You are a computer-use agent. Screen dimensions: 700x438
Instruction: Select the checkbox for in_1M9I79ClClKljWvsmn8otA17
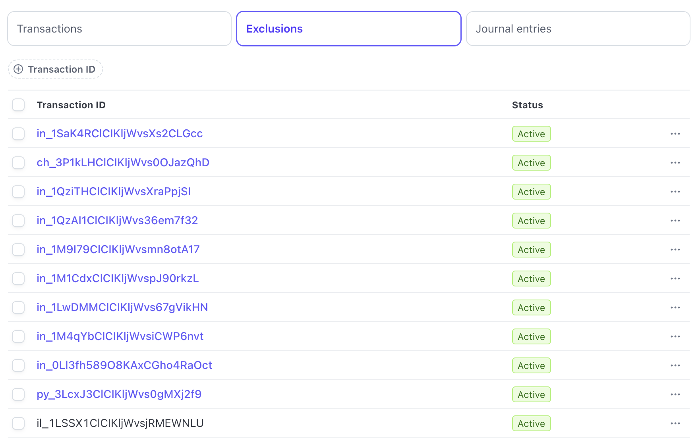(18, 250)
